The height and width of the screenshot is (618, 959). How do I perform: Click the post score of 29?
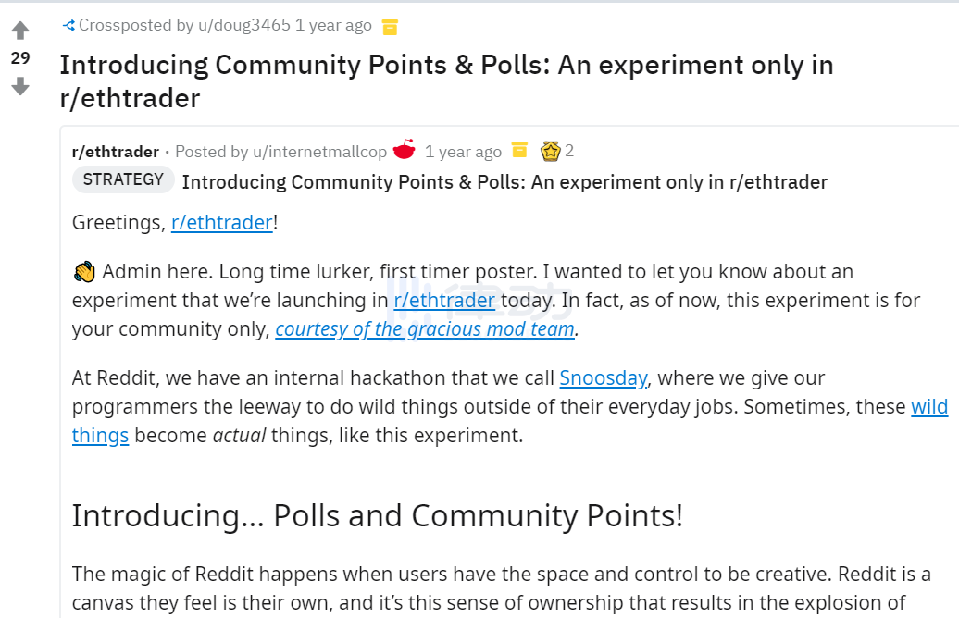point(20,58)
